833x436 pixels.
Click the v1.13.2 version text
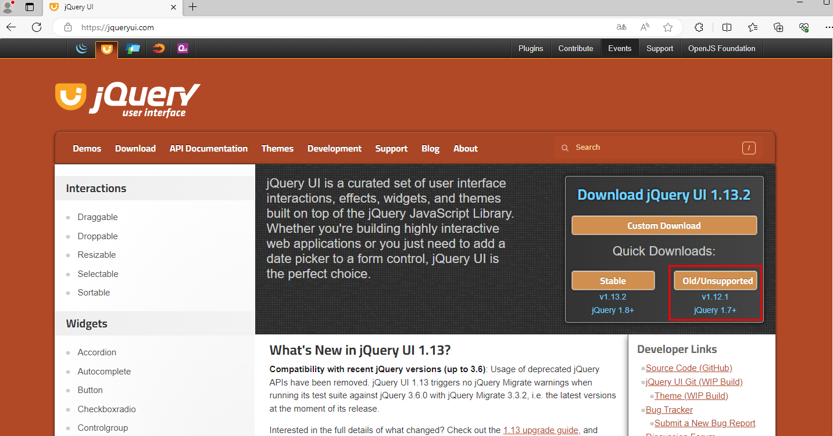point(613,297)
